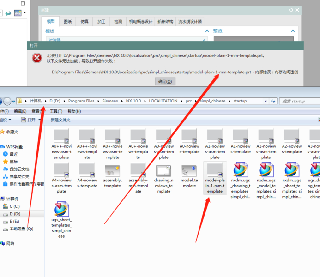Image resolution: width=320 pixels, height=277 pixels.
Task: Click the red error icon in dialog
Action: pos(37,58)
